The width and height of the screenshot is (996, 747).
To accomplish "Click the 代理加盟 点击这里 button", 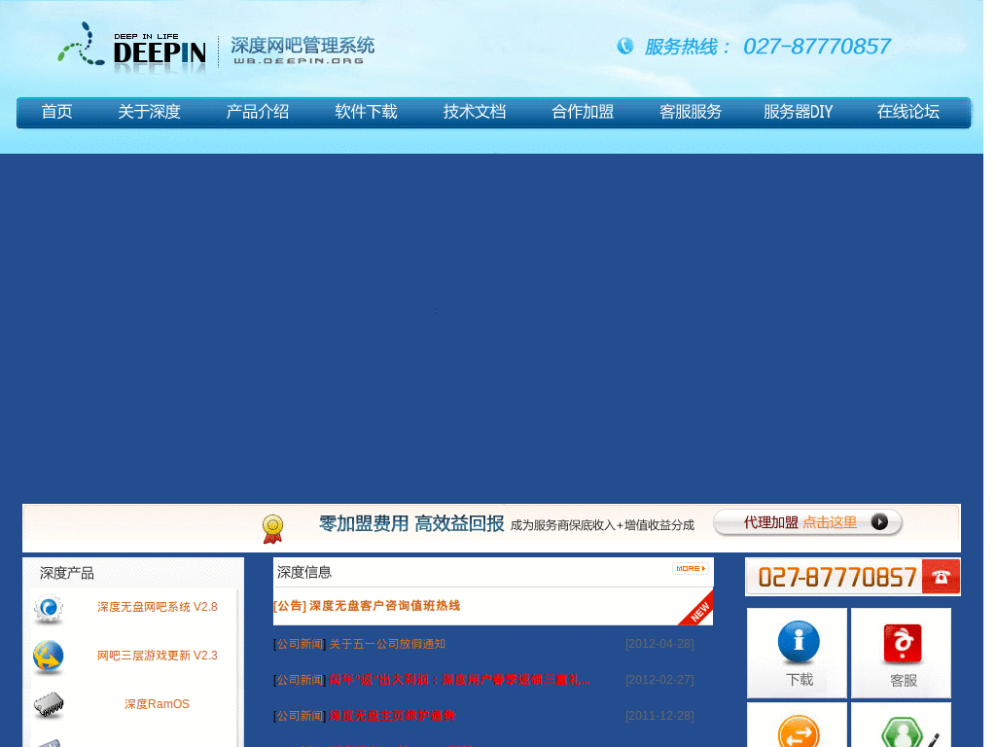I will pos(807,522).
